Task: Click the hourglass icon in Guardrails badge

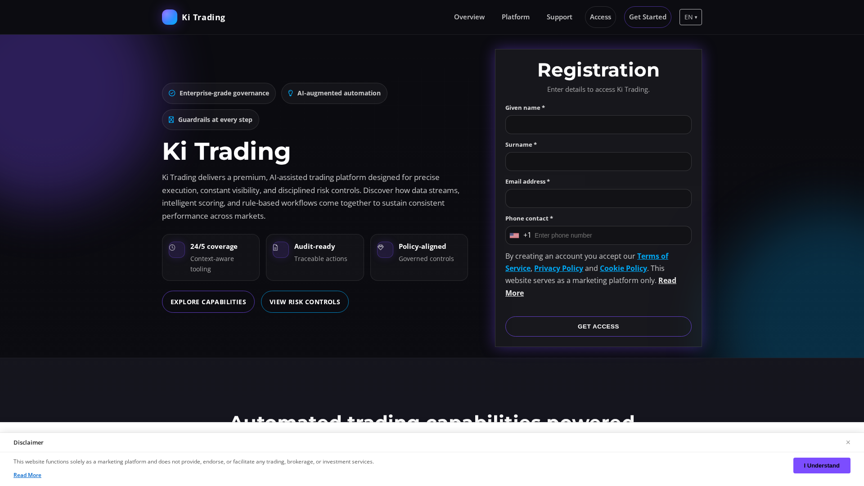Action: point(171,120)
